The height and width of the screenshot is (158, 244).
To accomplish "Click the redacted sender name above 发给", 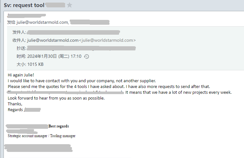I will click(26, 16).
